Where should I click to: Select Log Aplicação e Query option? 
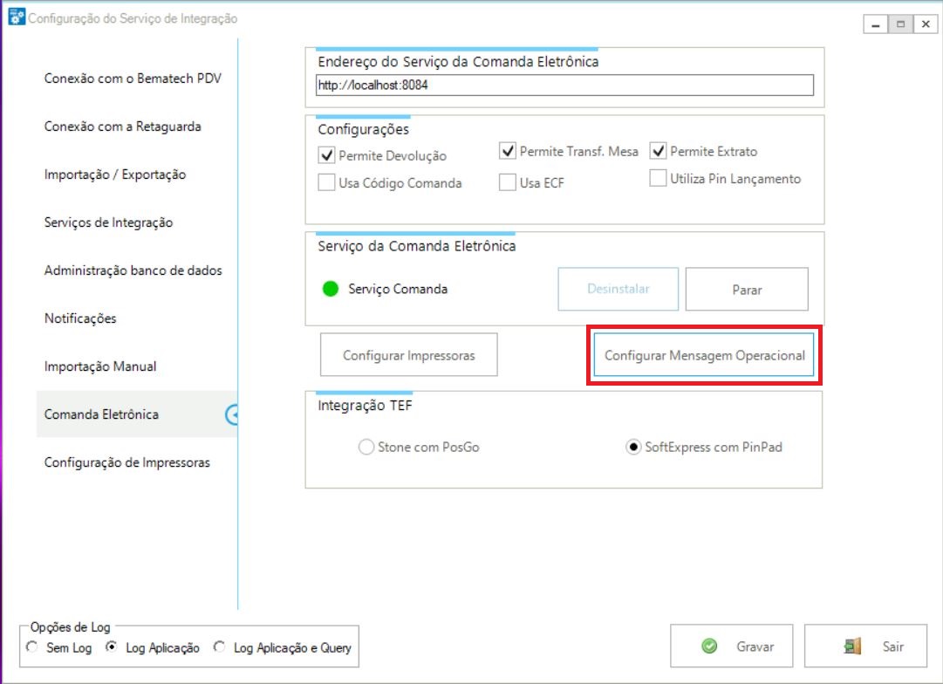[x=220, y=646]
